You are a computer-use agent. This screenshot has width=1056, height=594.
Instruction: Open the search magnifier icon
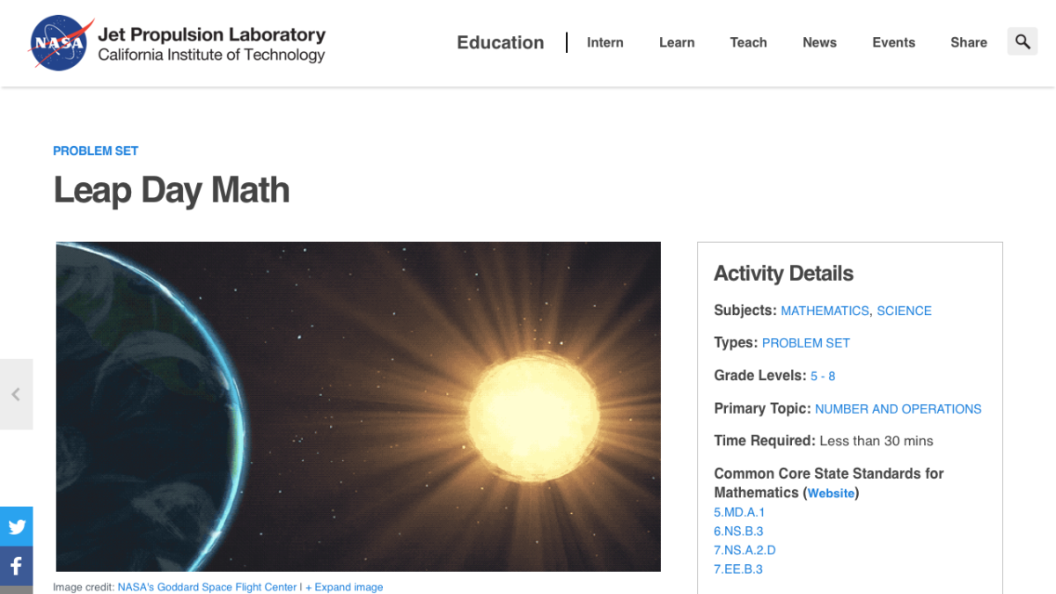(x=1022, y=41)
